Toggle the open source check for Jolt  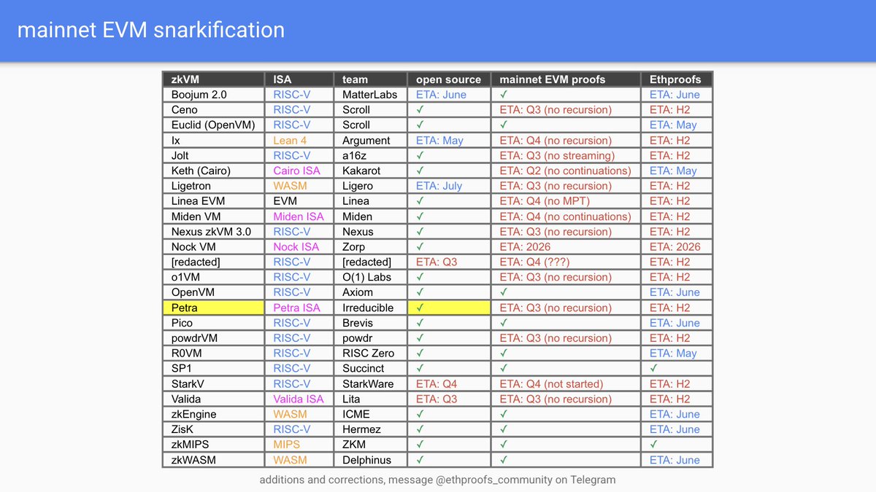pyautogui.click(x=419, y=155)
